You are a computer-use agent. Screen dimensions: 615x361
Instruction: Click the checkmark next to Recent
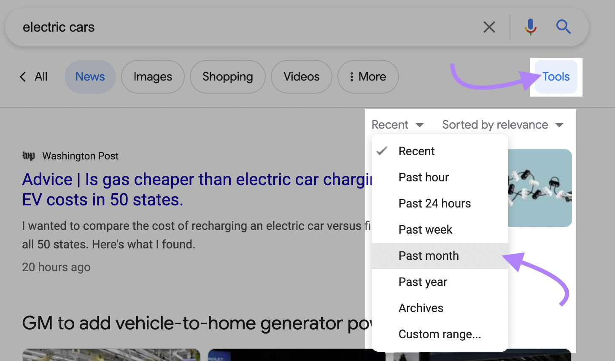pos(382,151)
